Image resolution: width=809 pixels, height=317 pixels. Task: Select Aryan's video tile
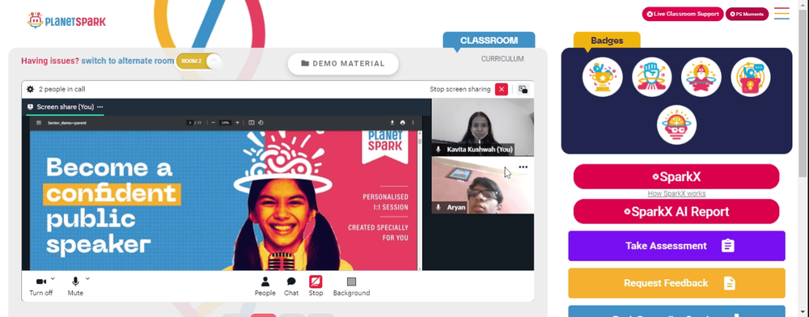click(x=482, y=185)
